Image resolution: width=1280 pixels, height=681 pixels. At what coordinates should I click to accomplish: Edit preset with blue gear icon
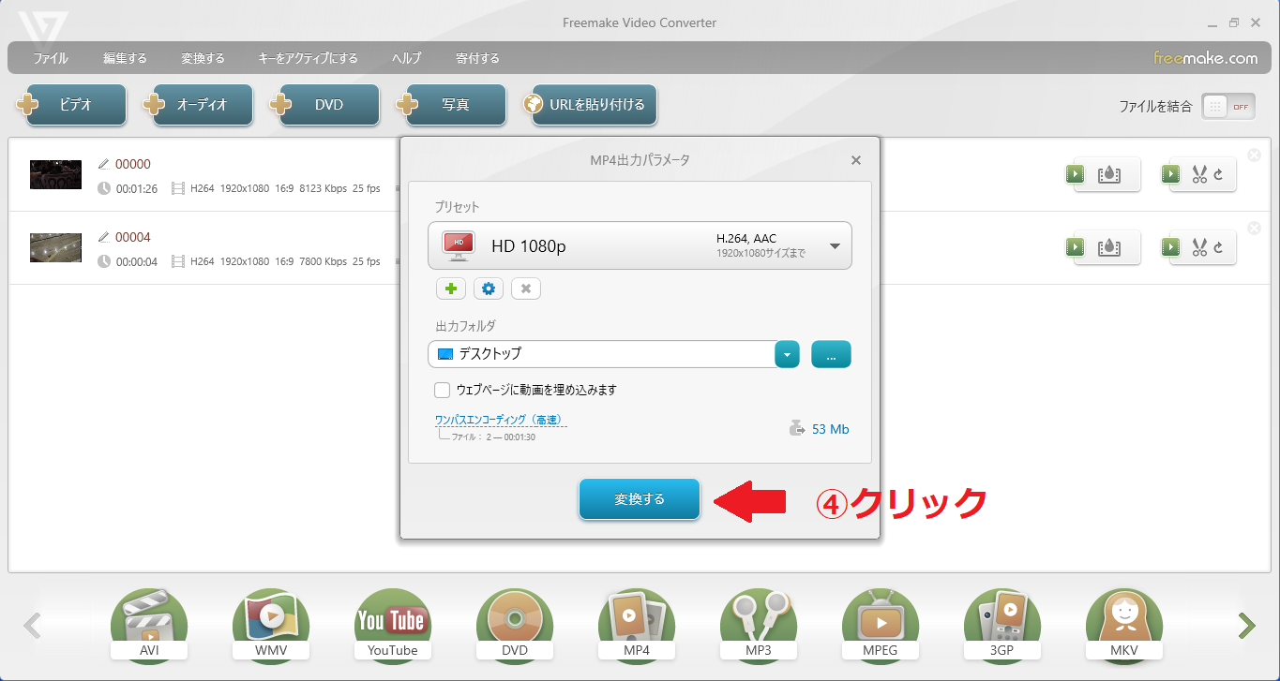[489, 289]
